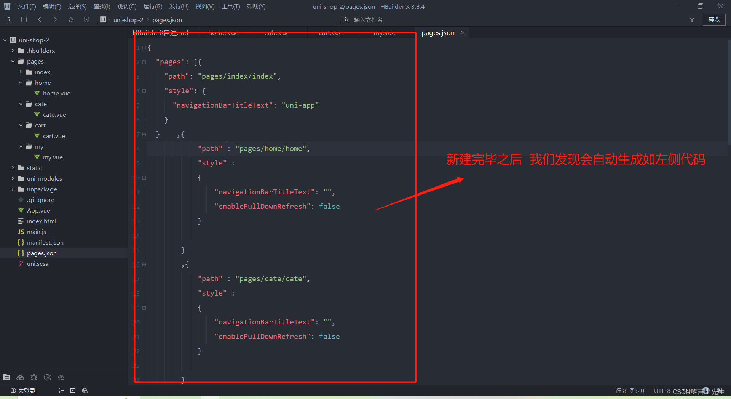Click the run play circle icon
The width and height of the screenshot is (731, 399).
[86, 19]
